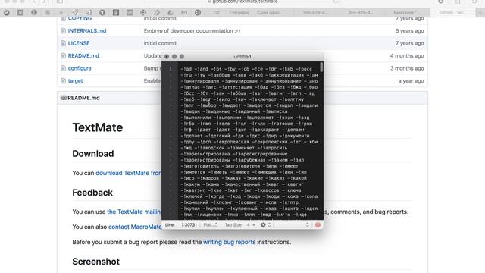The width and height of the screenshot is (485, 273).
Task: Click the '5 years ago' timestamp for INTERNALS.md
Action: point(409,30)
